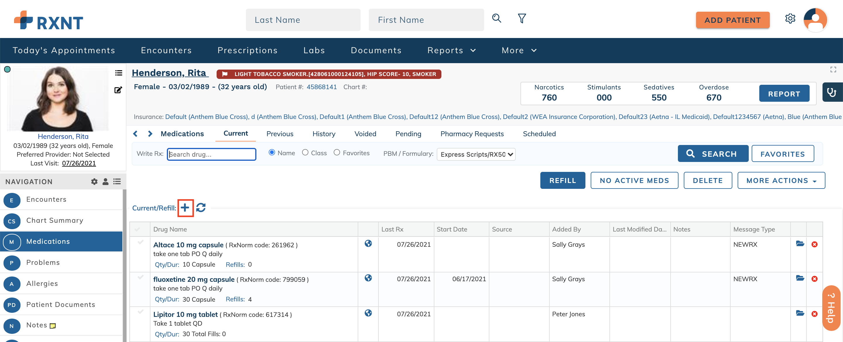Image resolution: width=843 pixels, height=342 pixels.
Task: Click the blue Search button
Action: [713, 154]
